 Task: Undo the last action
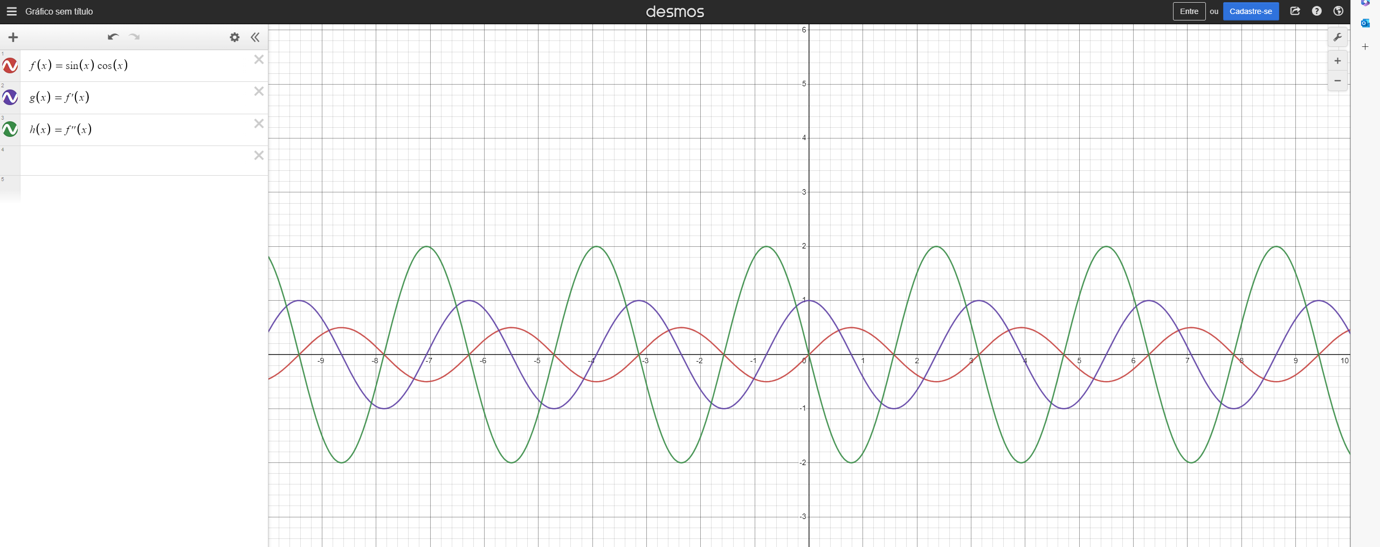[x=113, y=37]
